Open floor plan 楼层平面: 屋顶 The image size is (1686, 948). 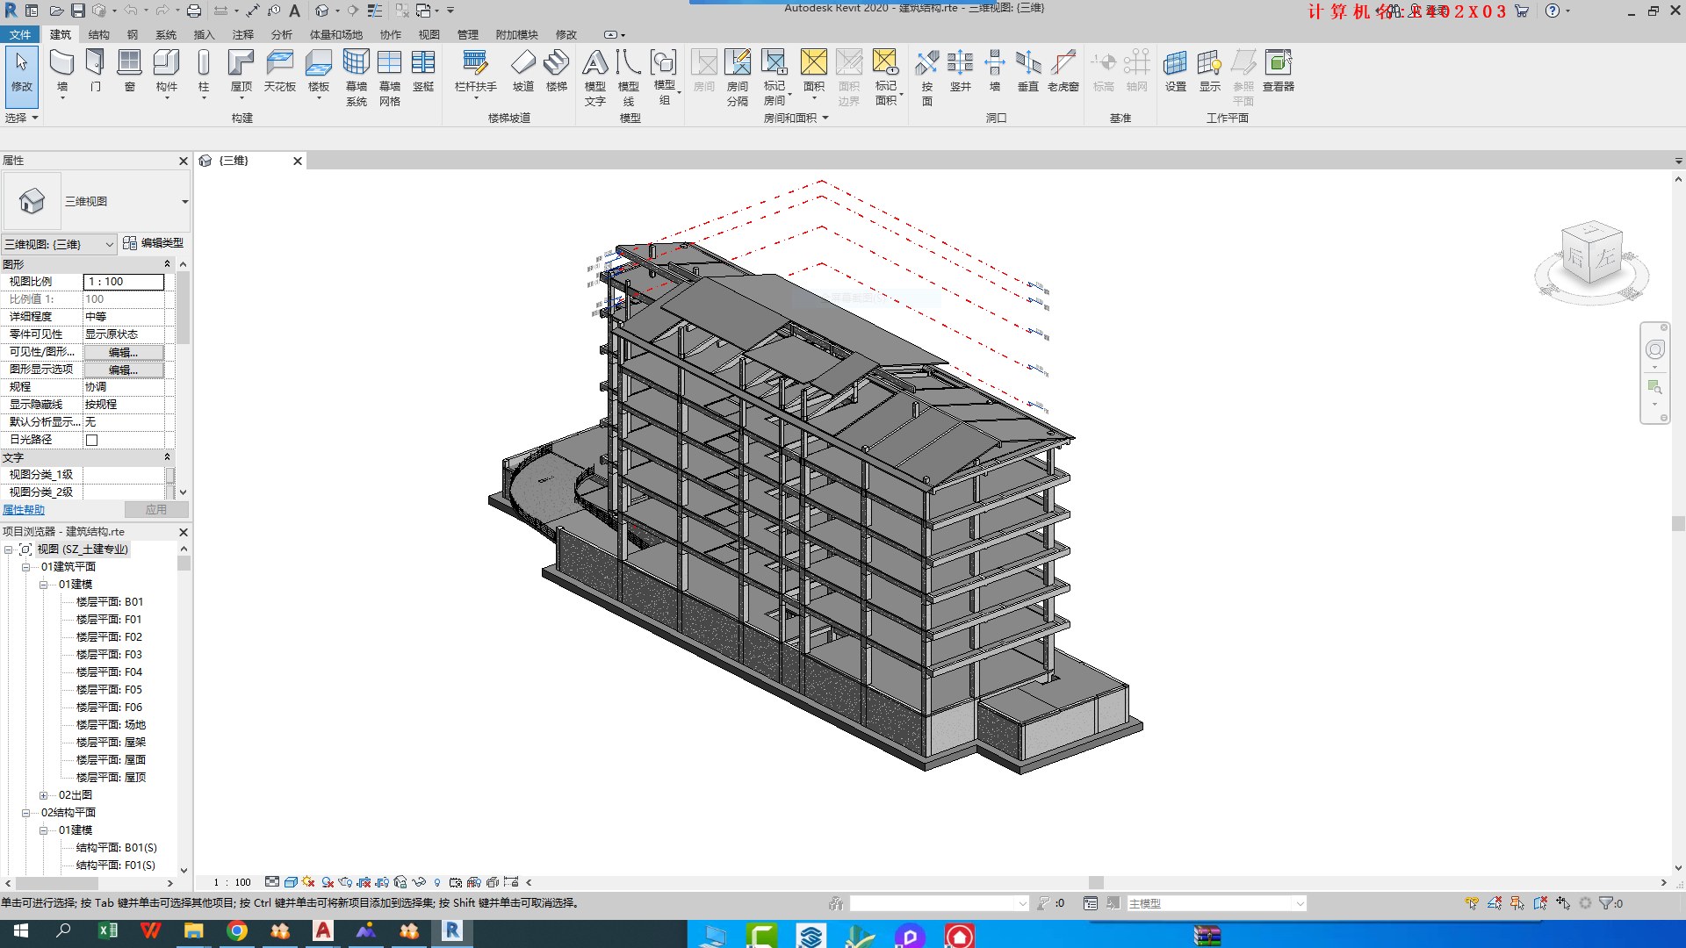click(111, 778)
